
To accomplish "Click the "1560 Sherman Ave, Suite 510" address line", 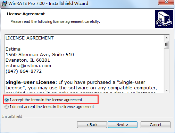I will 40,55.
